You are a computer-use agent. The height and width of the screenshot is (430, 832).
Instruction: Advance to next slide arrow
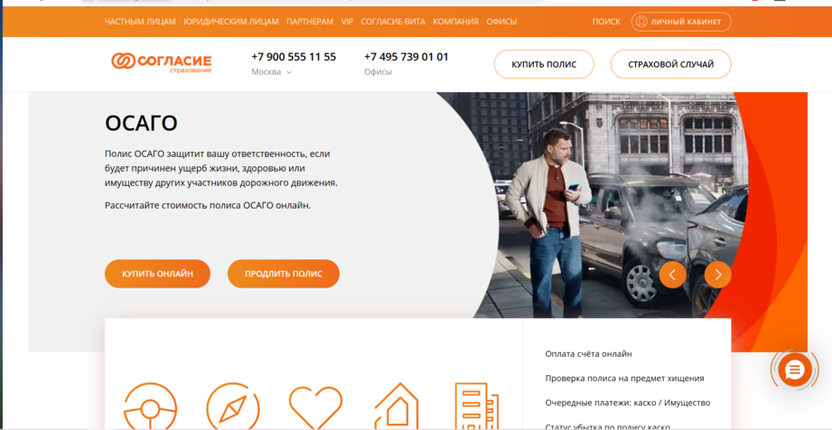click(718, 275)
